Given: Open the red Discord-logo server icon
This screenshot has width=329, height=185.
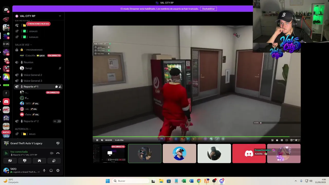Looking at the screenshot, I should (6, 101).
